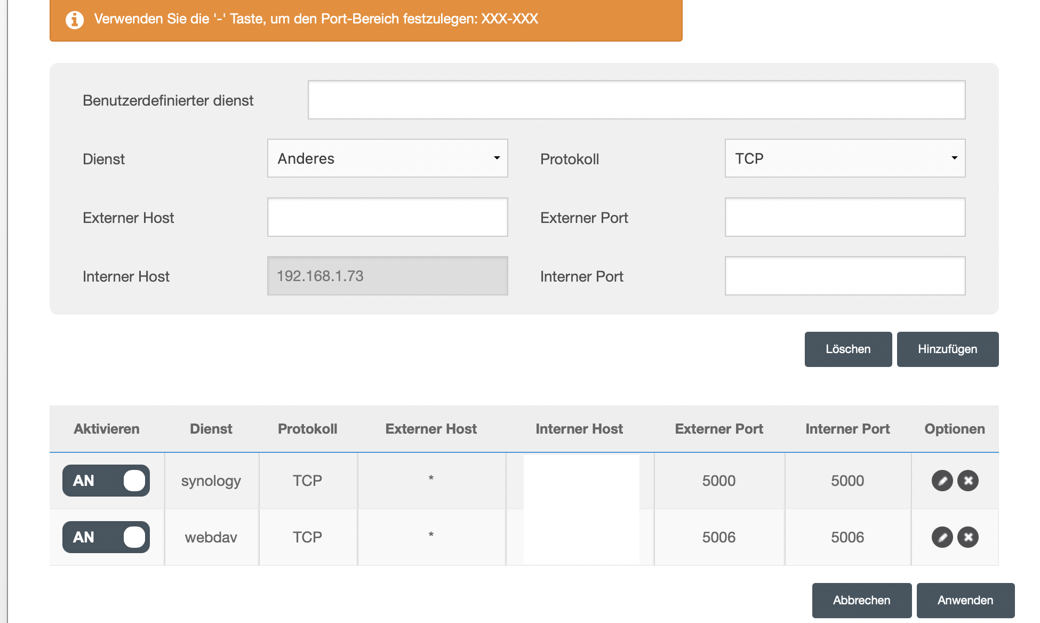Click into the Externer Port field
The image size is (1040, 623).
click(845, 217)
